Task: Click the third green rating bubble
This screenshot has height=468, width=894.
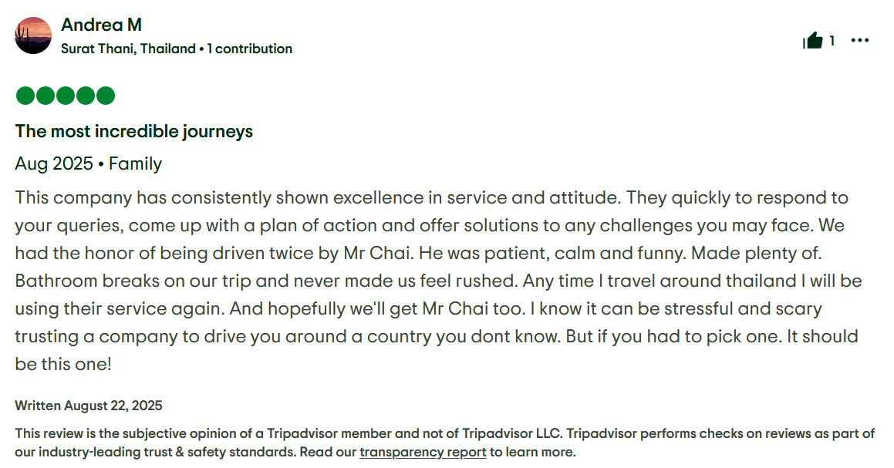Action: pyautogui.click(x=65, y=96)
